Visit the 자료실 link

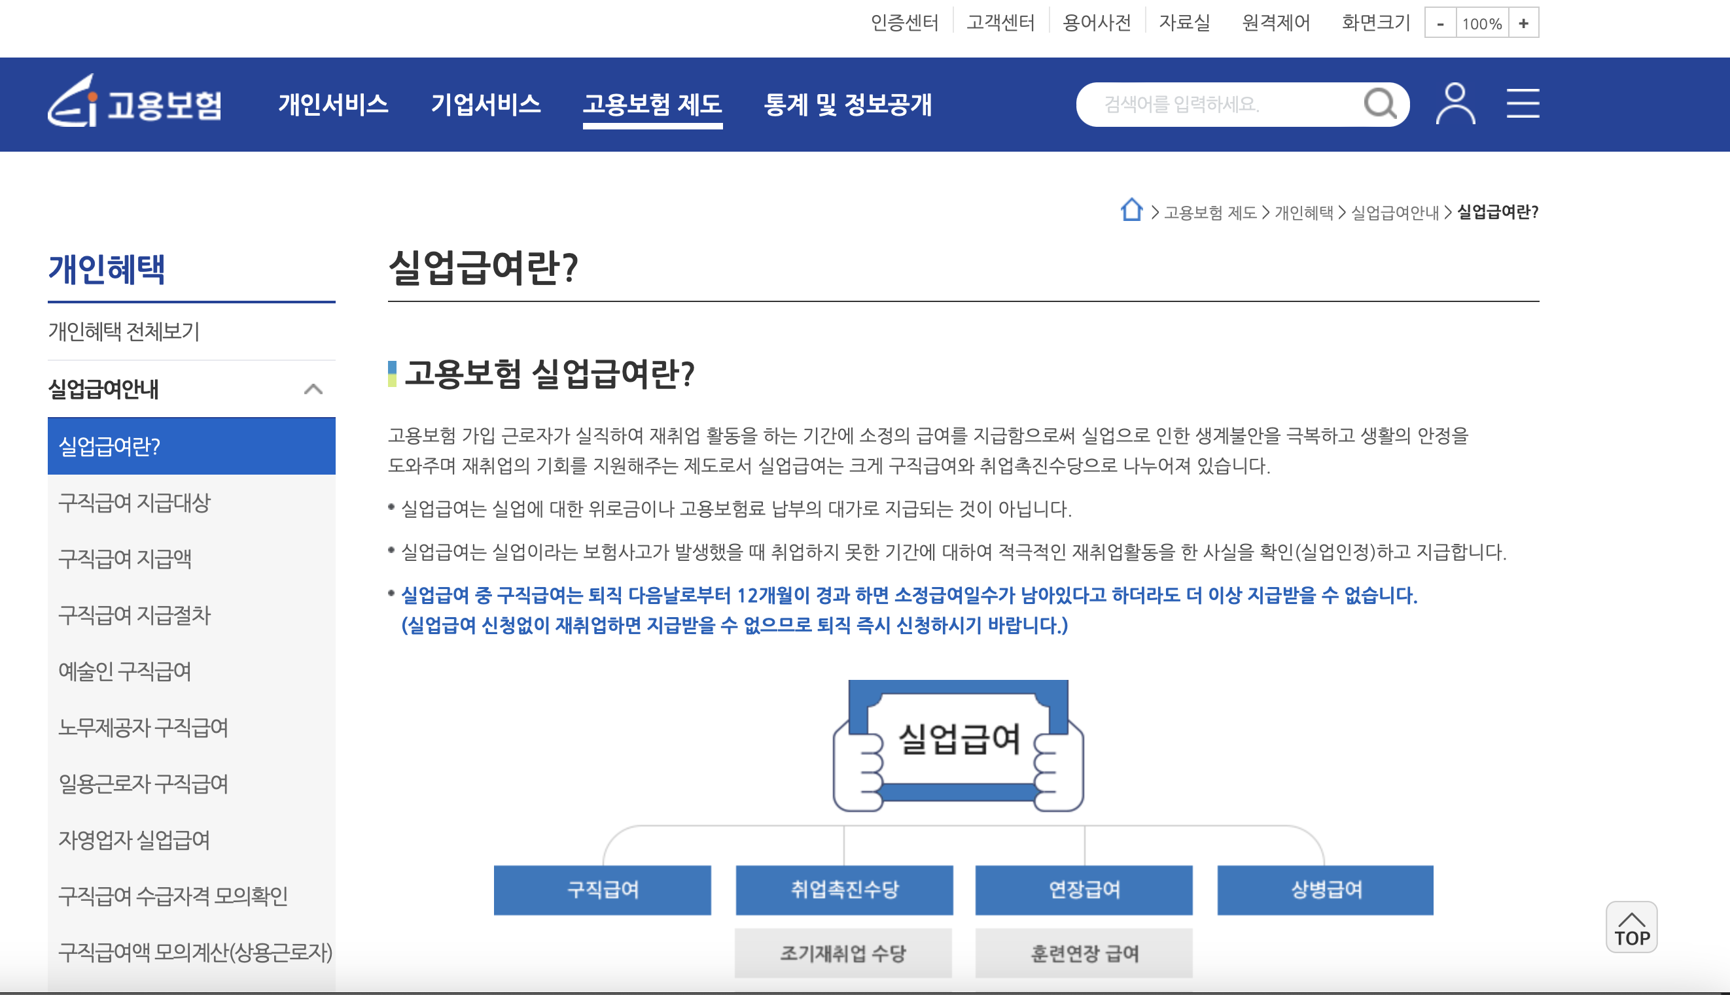point(1185,22)
